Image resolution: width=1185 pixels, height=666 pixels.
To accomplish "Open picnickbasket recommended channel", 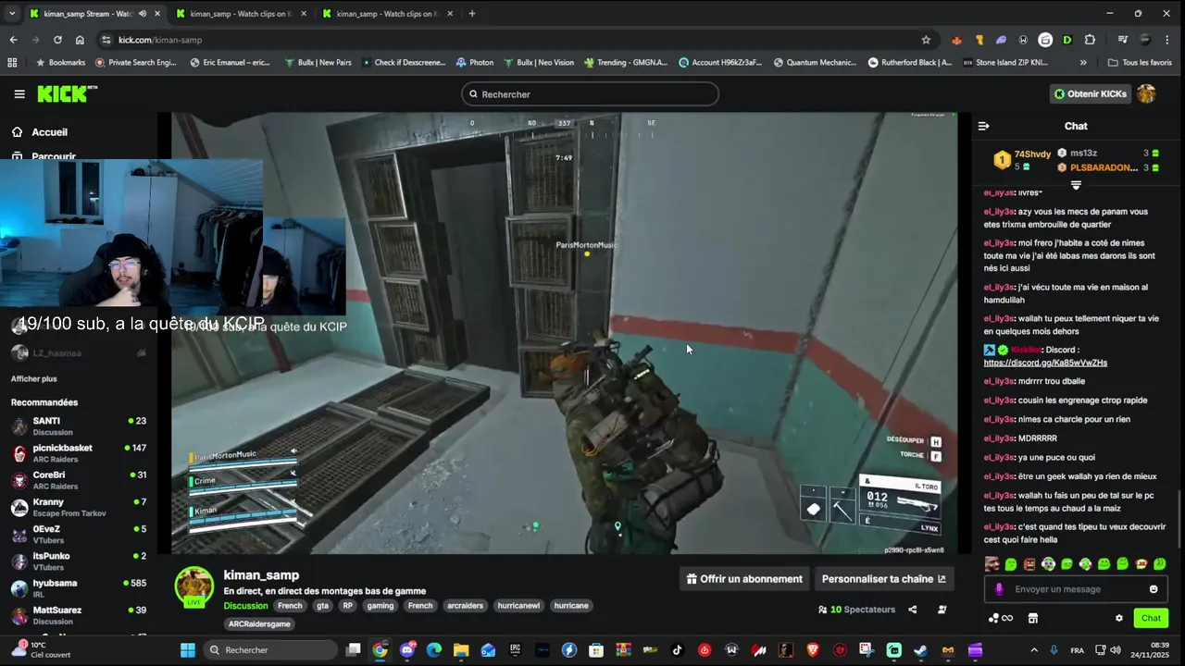I will (78, 453).
